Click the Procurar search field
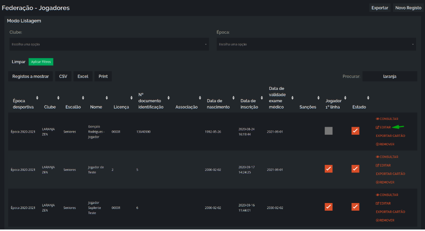Image resolution: width=425 pixels, height=231 pixels. (x=390, y=76)
